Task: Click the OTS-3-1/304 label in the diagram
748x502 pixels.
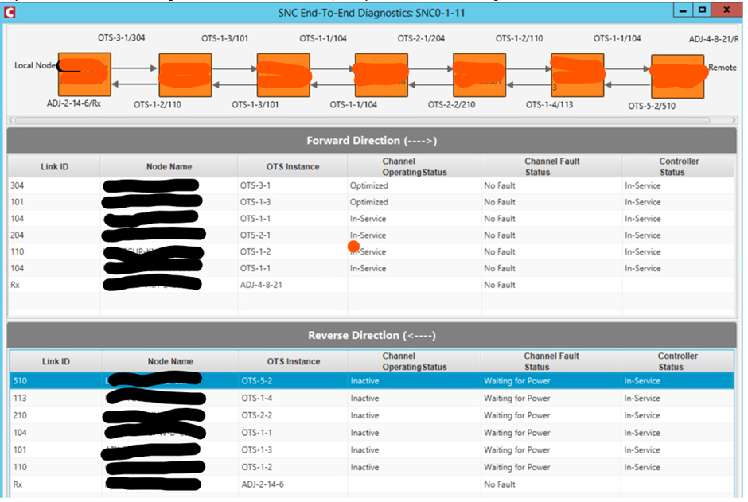Action: [x=121, y=37]
